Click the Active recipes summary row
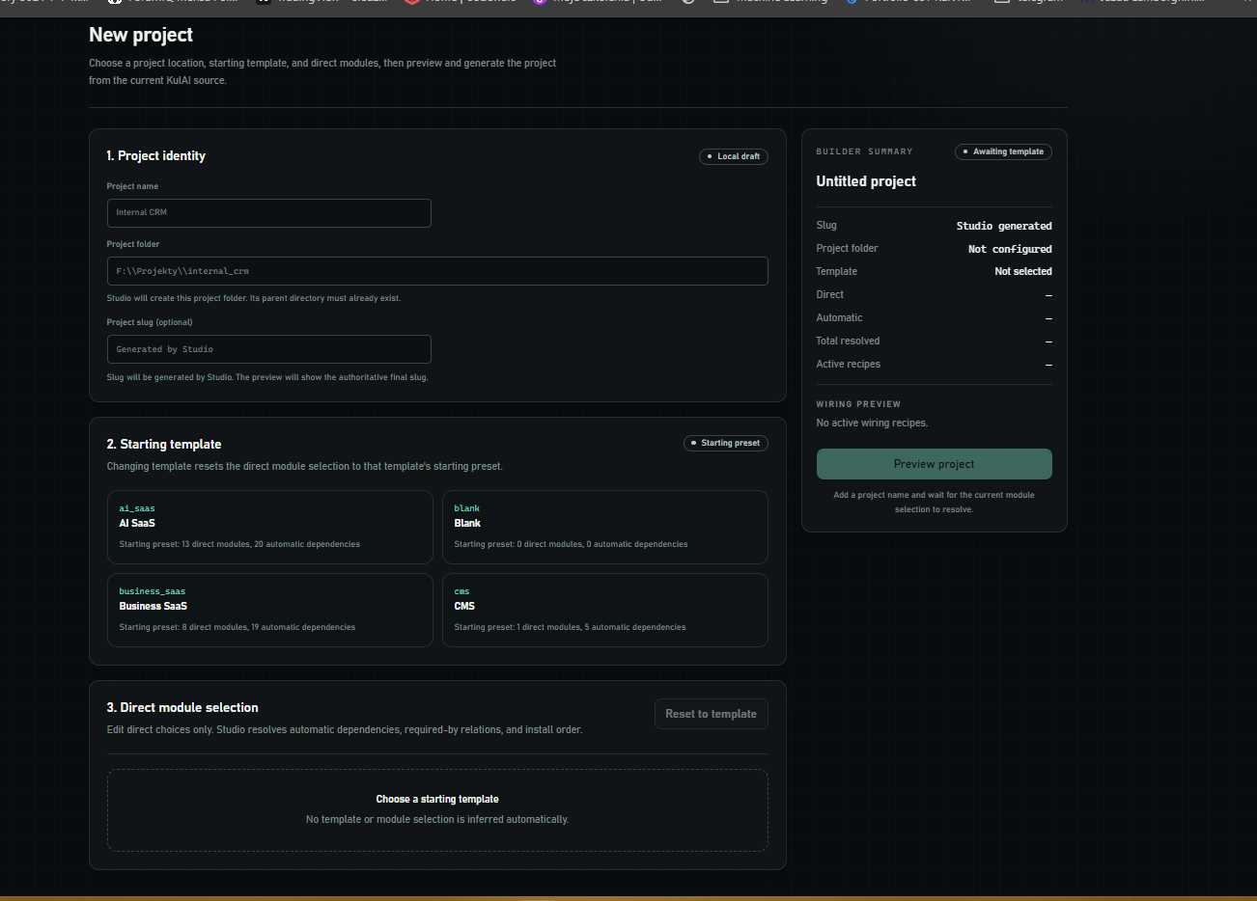1257x901 pixels. [934, 365]
